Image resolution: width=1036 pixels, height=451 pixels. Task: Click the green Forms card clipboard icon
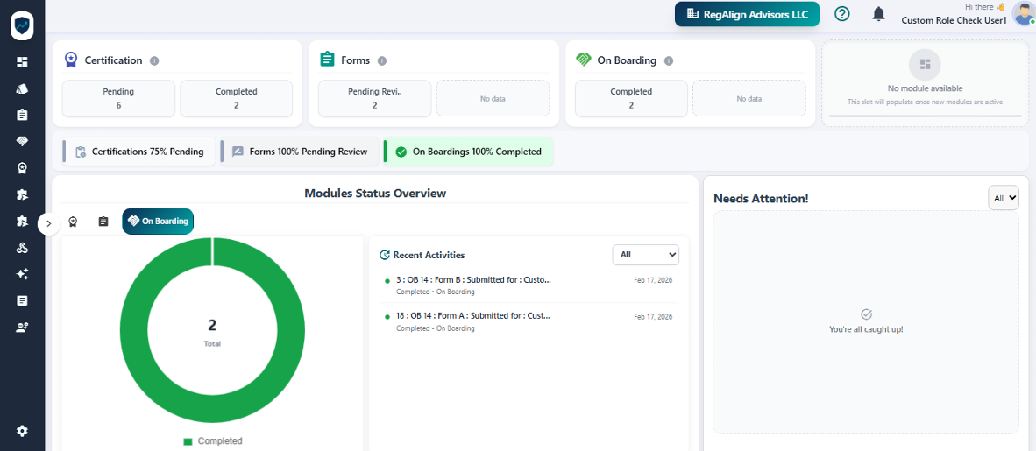click(327, 60)
